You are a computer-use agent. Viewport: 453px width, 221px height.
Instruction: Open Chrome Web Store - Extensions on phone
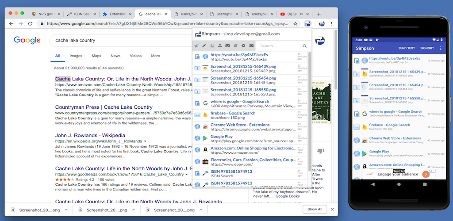395,138
